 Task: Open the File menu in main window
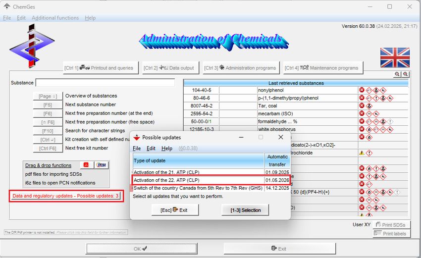click(x=7, y=18)
